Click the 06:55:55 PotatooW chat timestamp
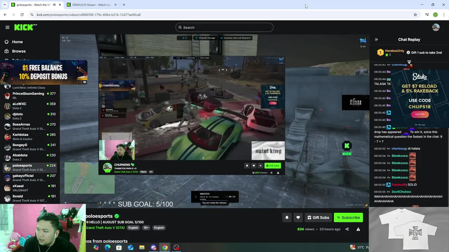449x252 pixels. coord(380,184)
